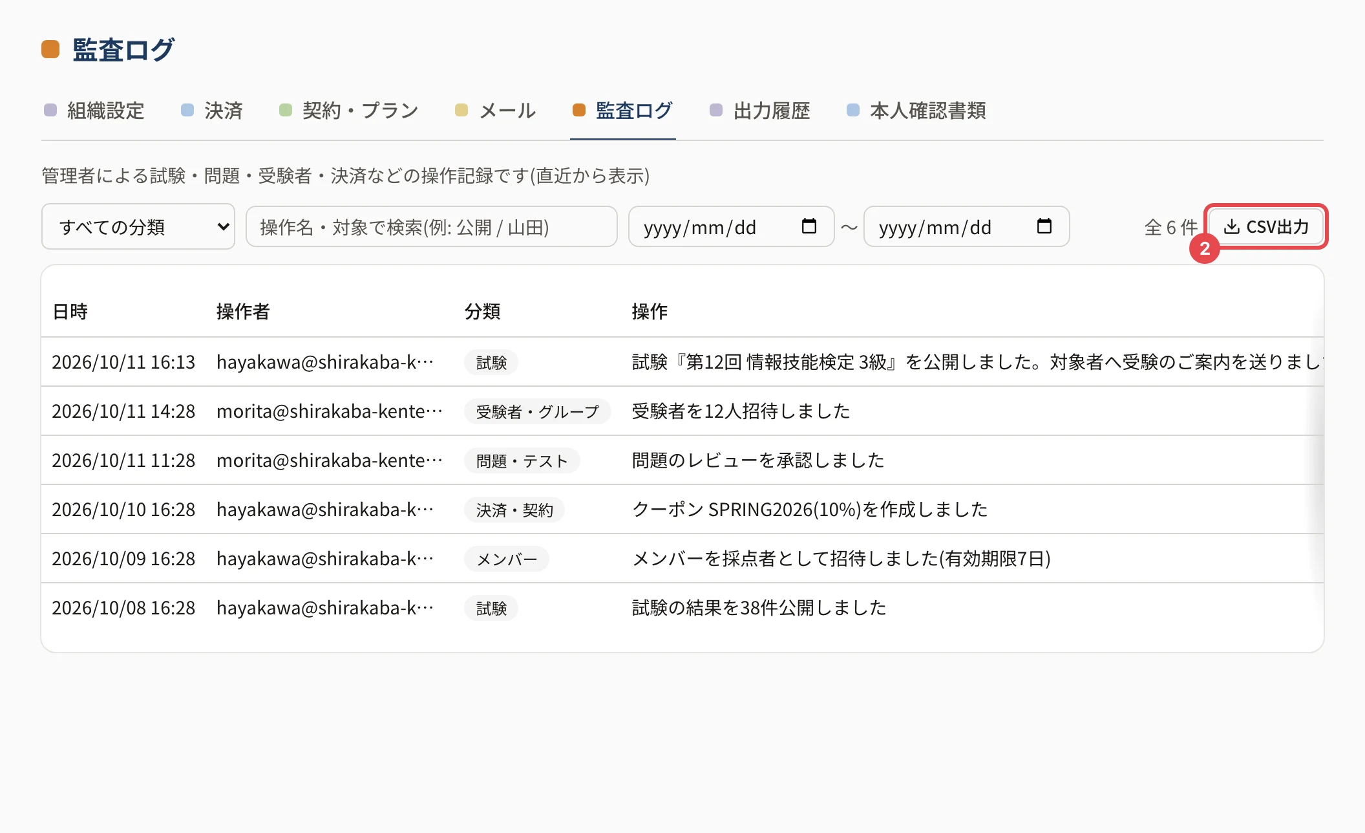Click the 受験者・グループ category badge

click(537, 411)
